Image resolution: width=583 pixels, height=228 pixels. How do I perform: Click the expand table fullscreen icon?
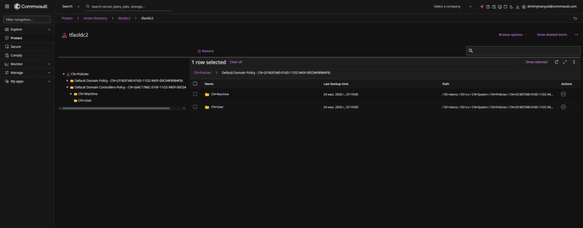click(565, 62)
